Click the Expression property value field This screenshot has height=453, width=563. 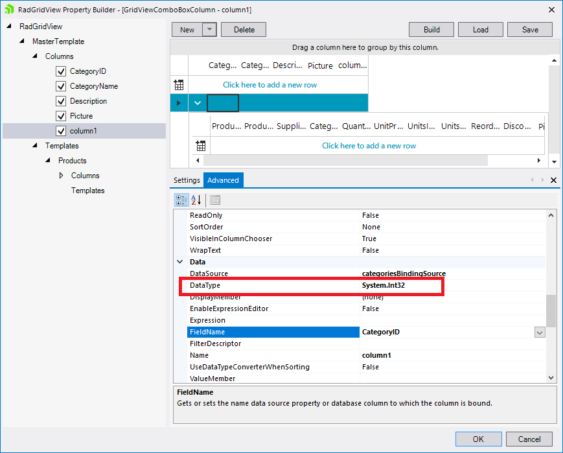452,320
